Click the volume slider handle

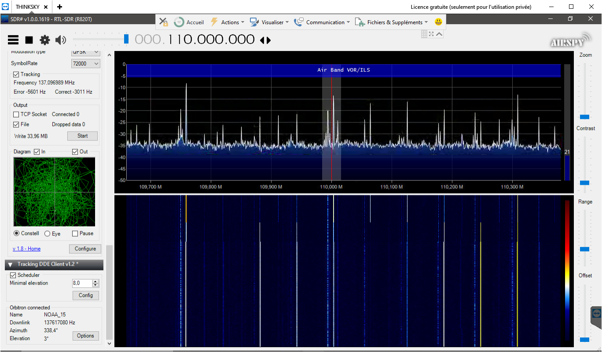126,39
